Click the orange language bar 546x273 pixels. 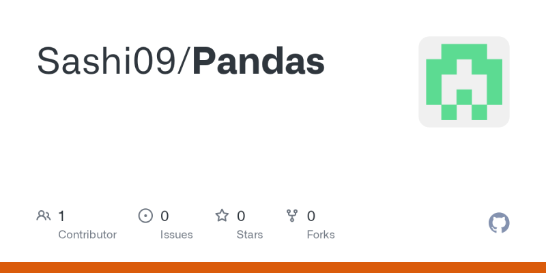click(273, 268)
